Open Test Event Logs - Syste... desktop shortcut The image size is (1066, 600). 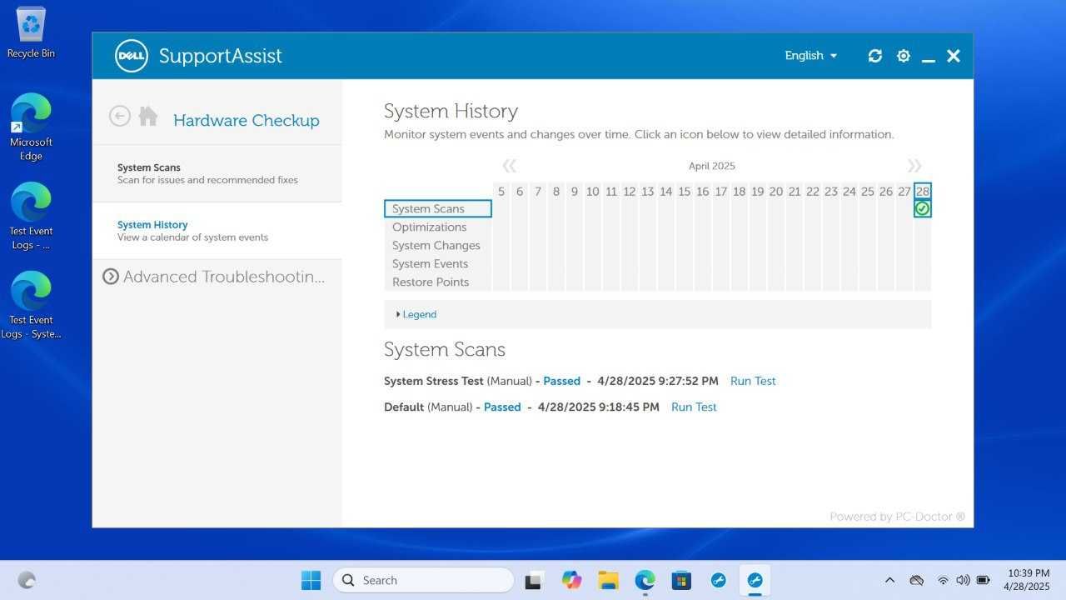31,305
